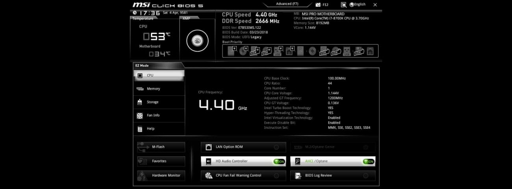Open the BIOS search magnifier icon
The width and height of the screenshot is (512, 189).
point(343,5)
